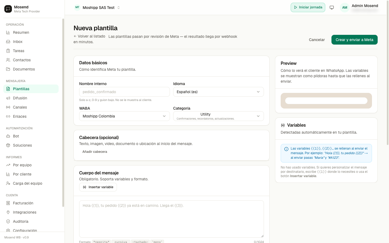Click the Integraciones plug icon

pos(8,212)
